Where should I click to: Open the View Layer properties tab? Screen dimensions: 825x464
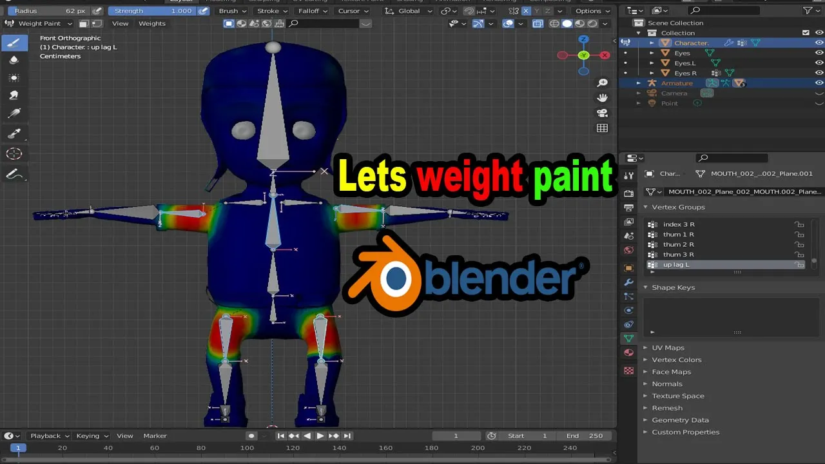click(629, 222)
